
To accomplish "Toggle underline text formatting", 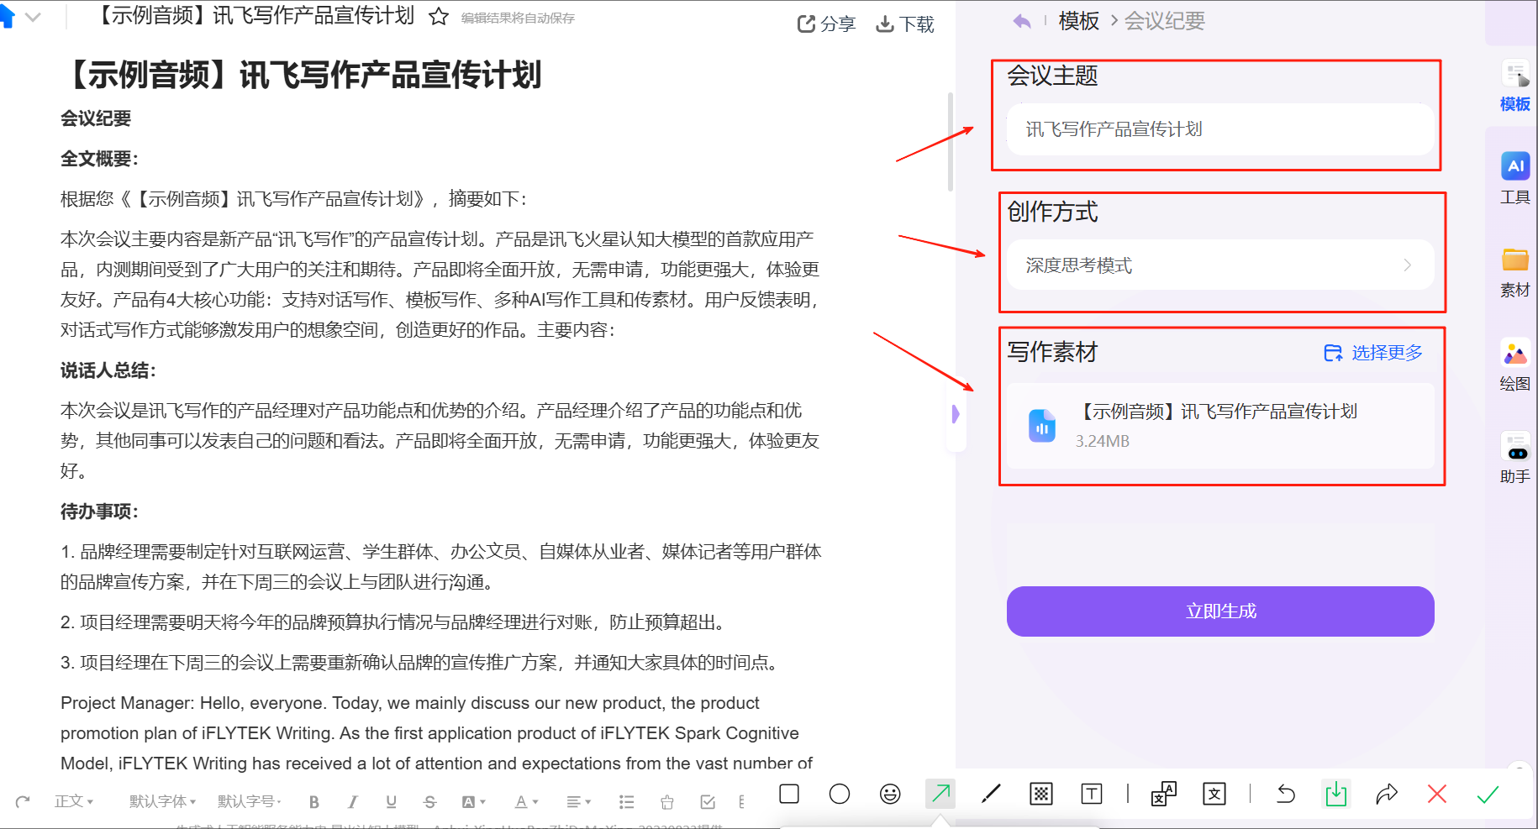I will point(391,802).
